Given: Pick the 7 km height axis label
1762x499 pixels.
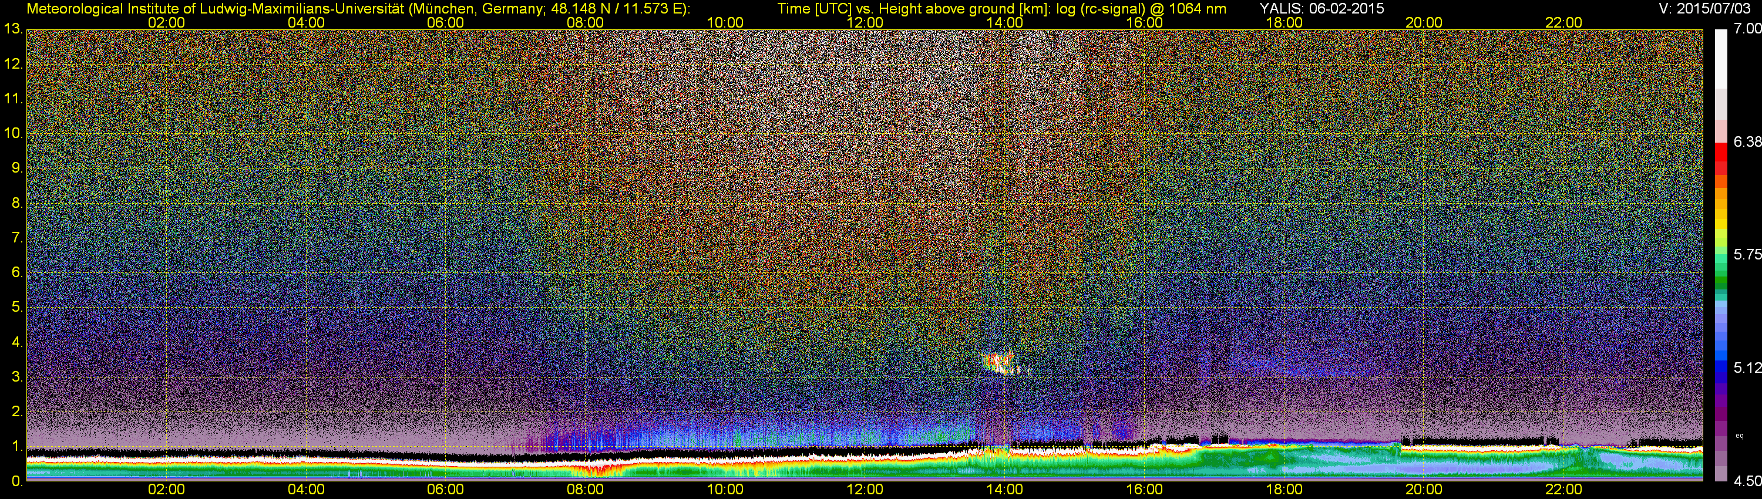Looking at the screenshot, I should point(17,238).
